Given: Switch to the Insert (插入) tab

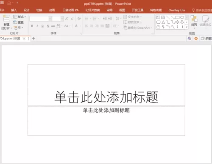Looking at the screenshot, I should pyautogui.click(x=14, y=10).
